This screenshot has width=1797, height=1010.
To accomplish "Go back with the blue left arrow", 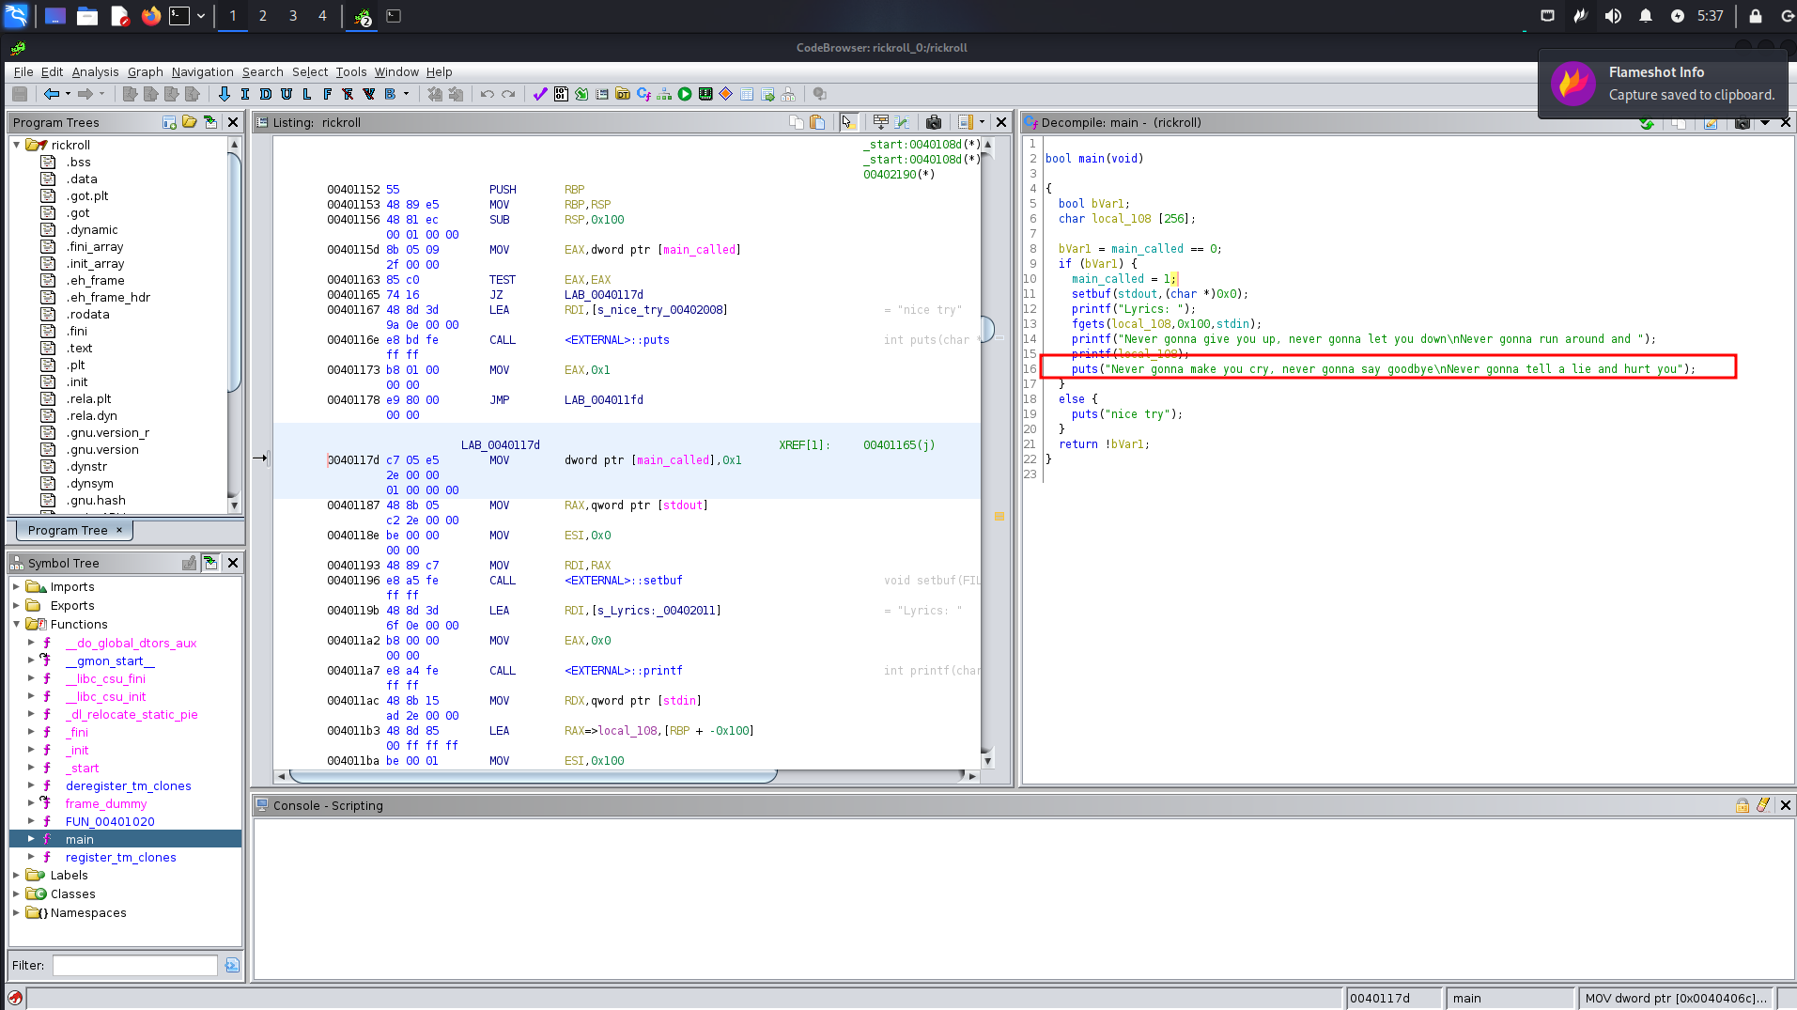I will (52, 94).
